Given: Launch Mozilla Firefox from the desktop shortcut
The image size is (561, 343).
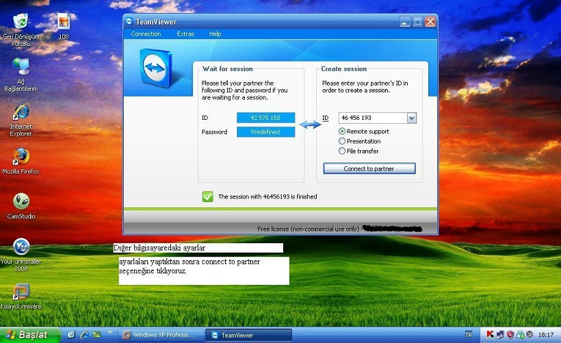Looking at the screenshot, I should (21, 157).
